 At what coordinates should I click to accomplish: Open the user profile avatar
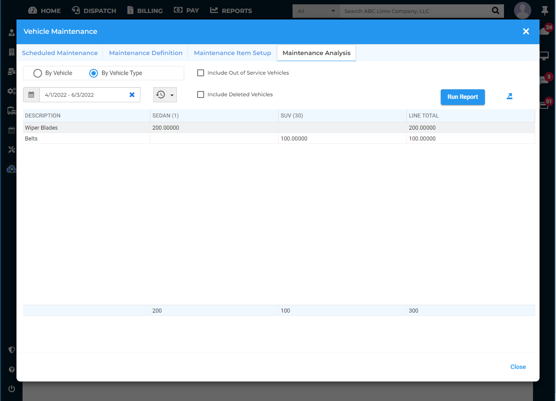tap(523, 10)
